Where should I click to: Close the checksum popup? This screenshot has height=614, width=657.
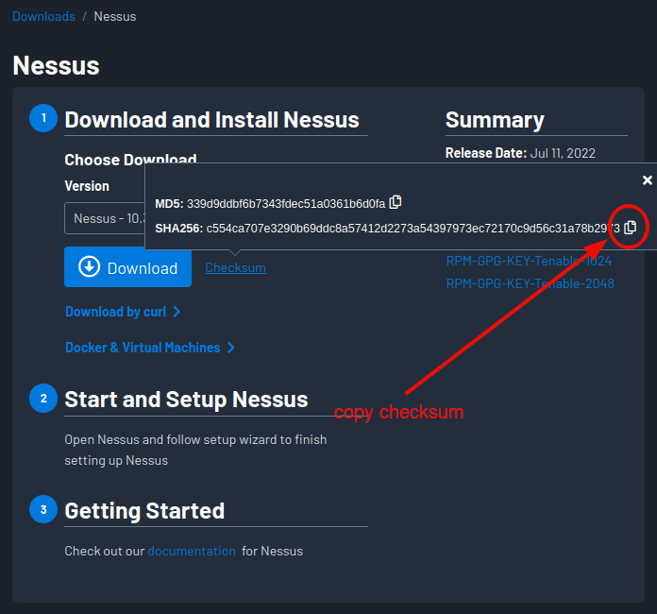[648, 179]
